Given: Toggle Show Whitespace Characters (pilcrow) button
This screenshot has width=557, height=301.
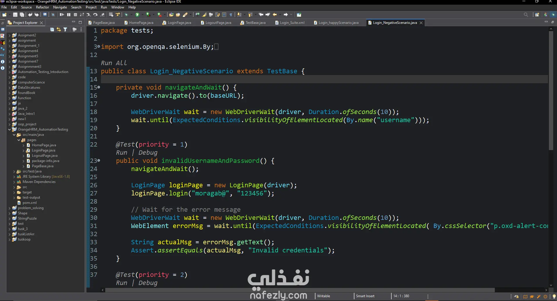Looking at the screenshot, I should [231, 15].
